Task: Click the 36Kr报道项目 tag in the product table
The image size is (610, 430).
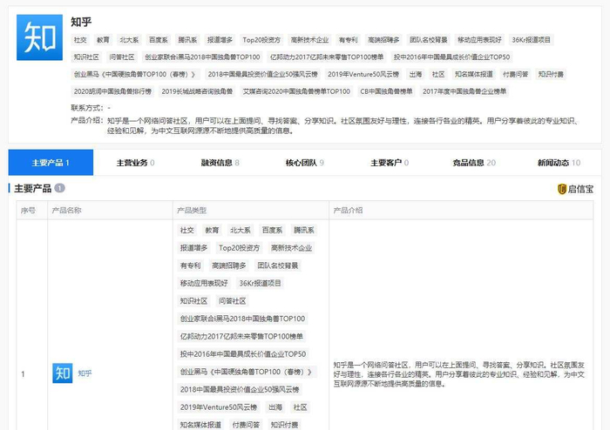Action: coord(260,283)
